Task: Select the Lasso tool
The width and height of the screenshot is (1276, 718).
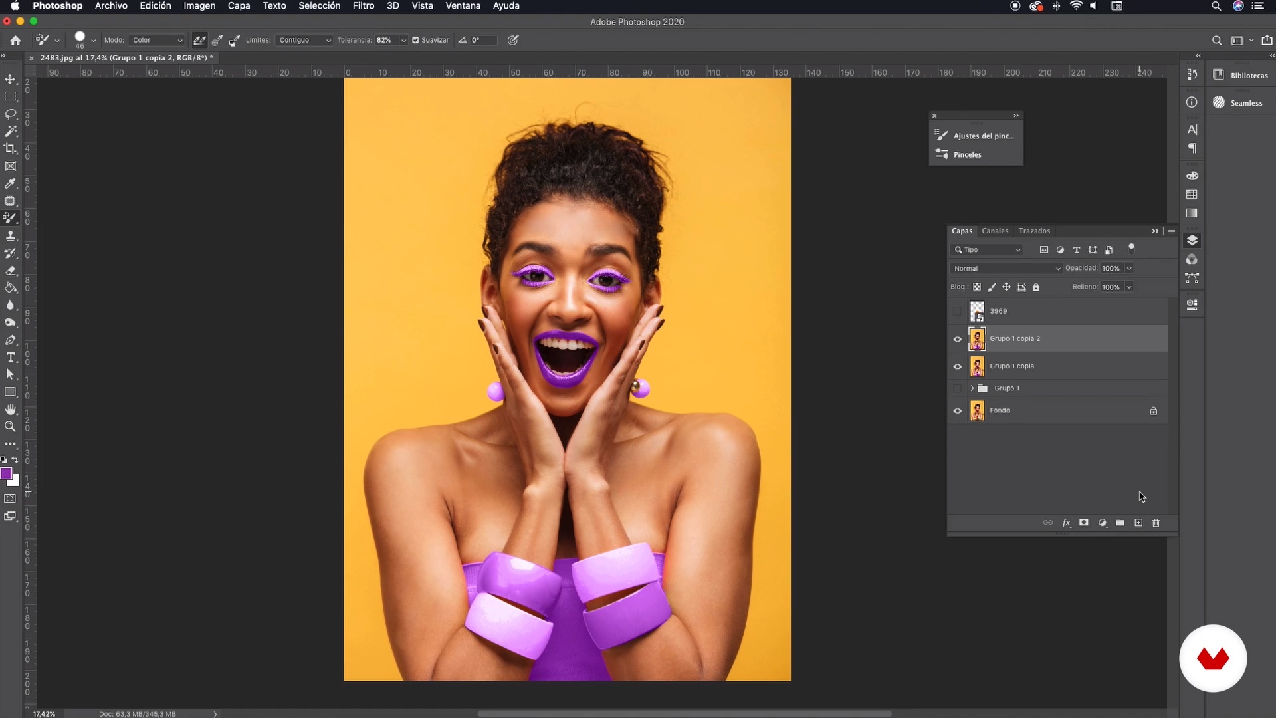Action: (x=11, y=114)
